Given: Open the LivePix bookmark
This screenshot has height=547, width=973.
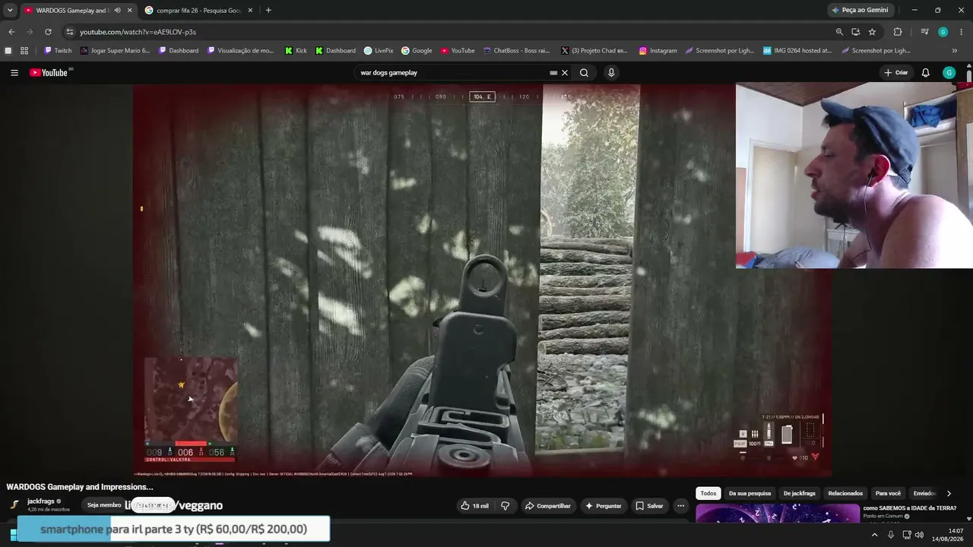Looking at the screenshot, I should (x=378, y=51).
